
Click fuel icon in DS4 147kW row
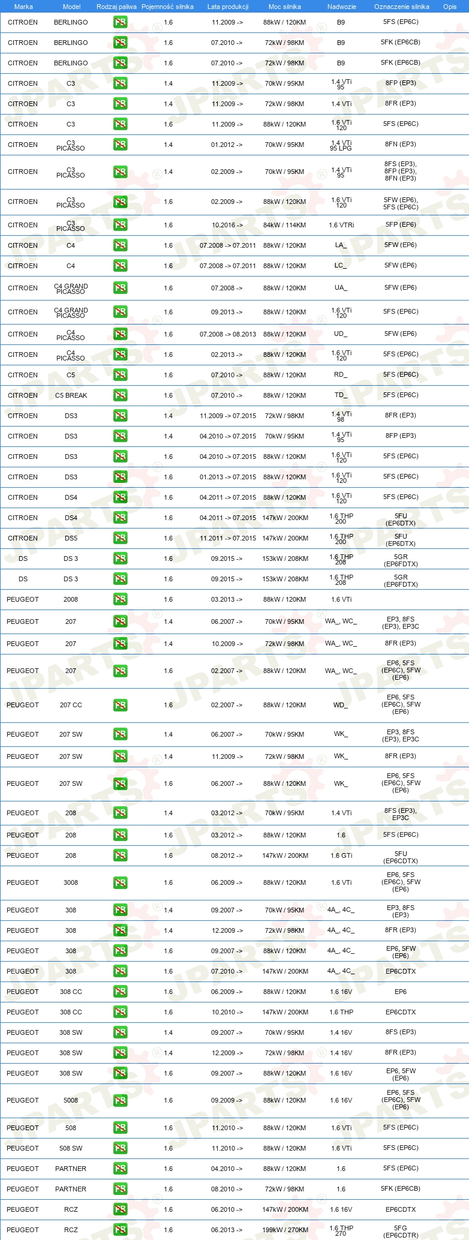pyautogui.click(x=120, y=518)
